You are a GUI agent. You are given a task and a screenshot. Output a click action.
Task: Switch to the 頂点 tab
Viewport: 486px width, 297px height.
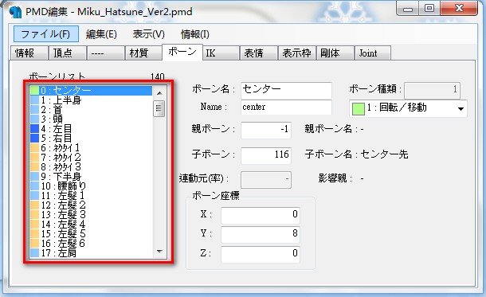(67, 53)
